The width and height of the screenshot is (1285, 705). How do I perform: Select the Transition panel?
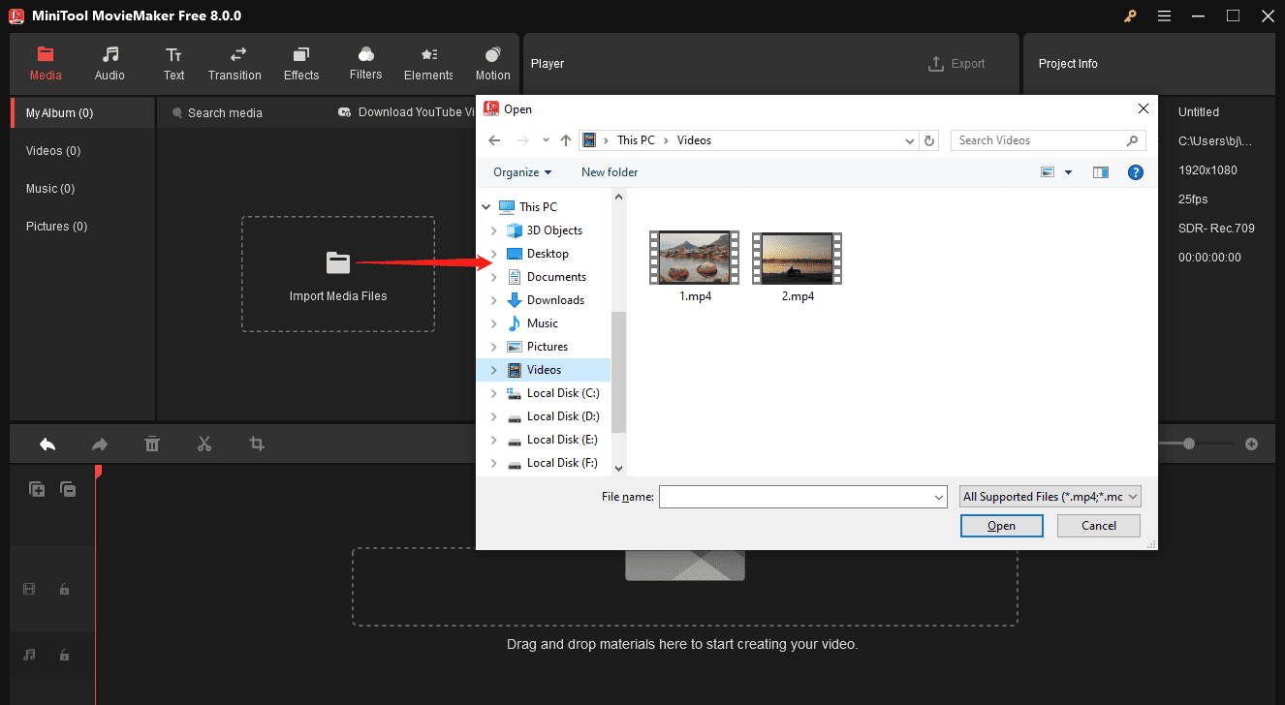235,63
